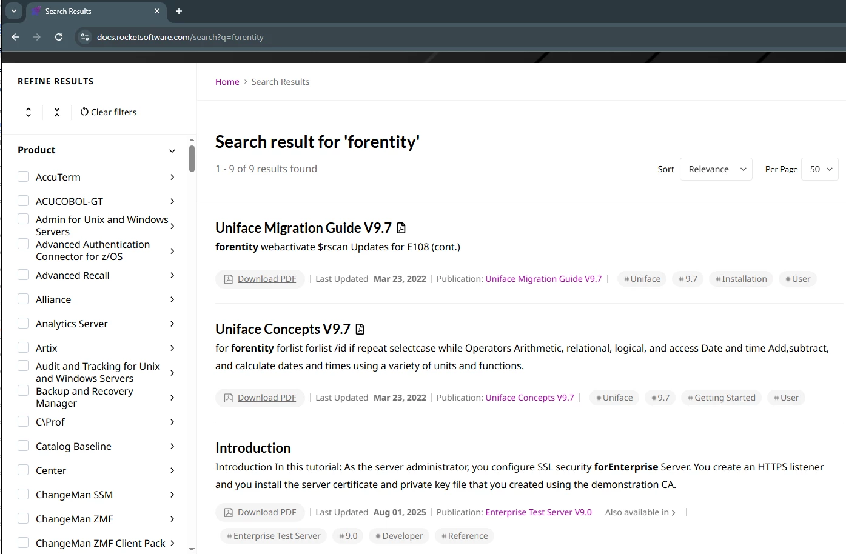Download PDF for Uniface Migration Guide V9.7
The height and width of the screenshot is (554, 846).
point(260,279)
